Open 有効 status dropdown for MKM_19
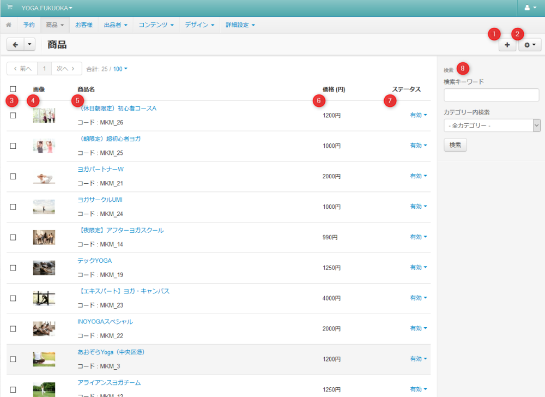The image size is (545, 397). point(419,267)
